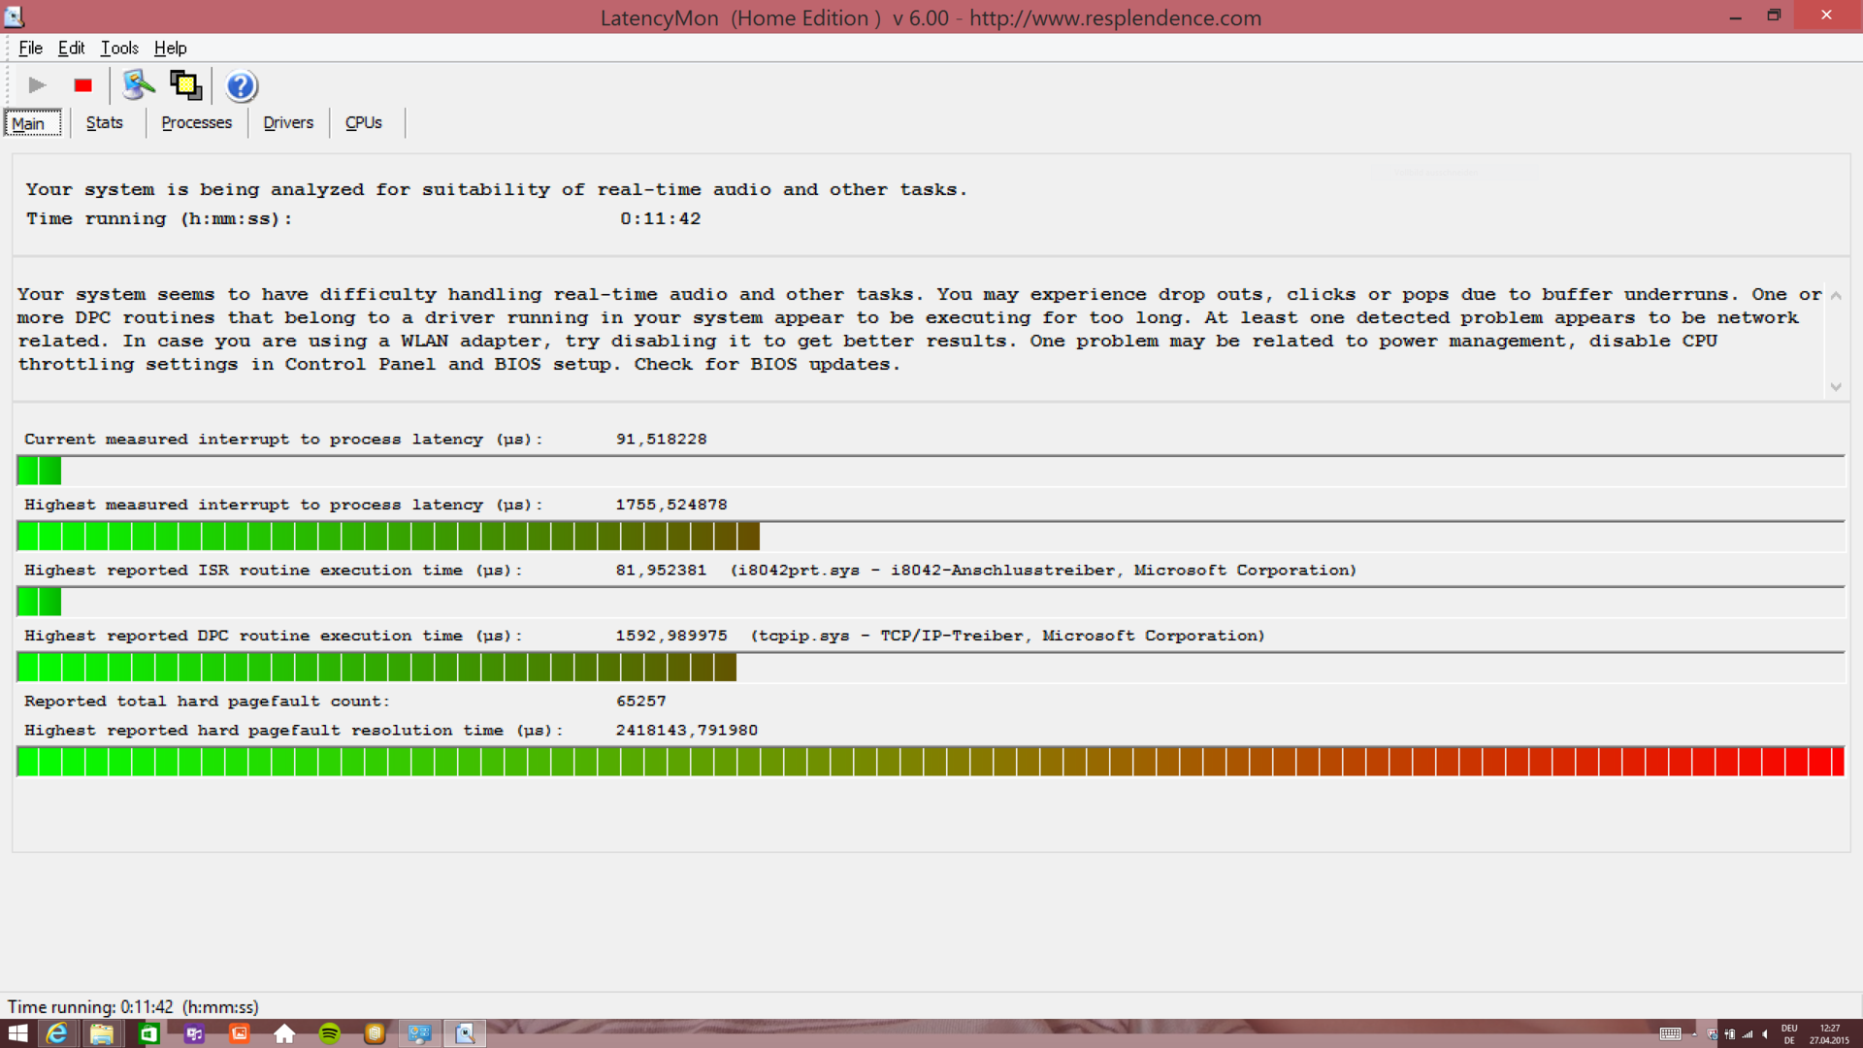The image size is (1863, 1048).
Task: Click the speaker volume tray icon
Action: point(1765,1034)
